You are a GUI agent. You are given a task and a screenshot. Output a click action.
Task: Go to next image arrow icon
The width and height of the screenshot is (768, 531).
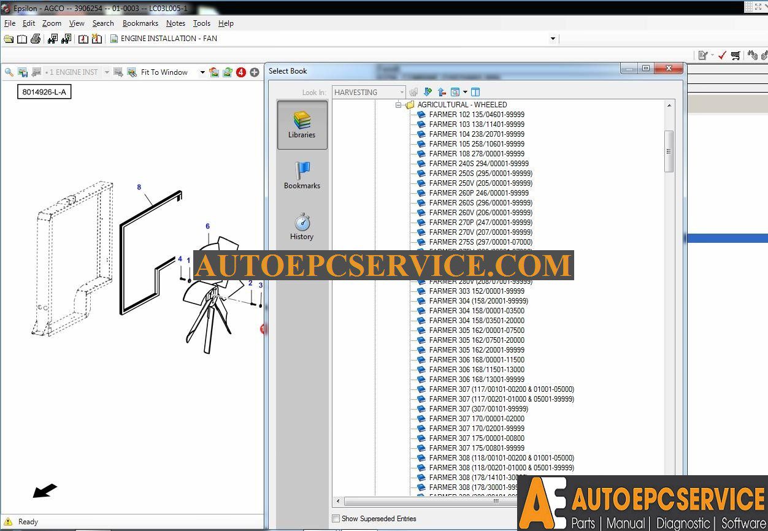[x=118, y=72]
